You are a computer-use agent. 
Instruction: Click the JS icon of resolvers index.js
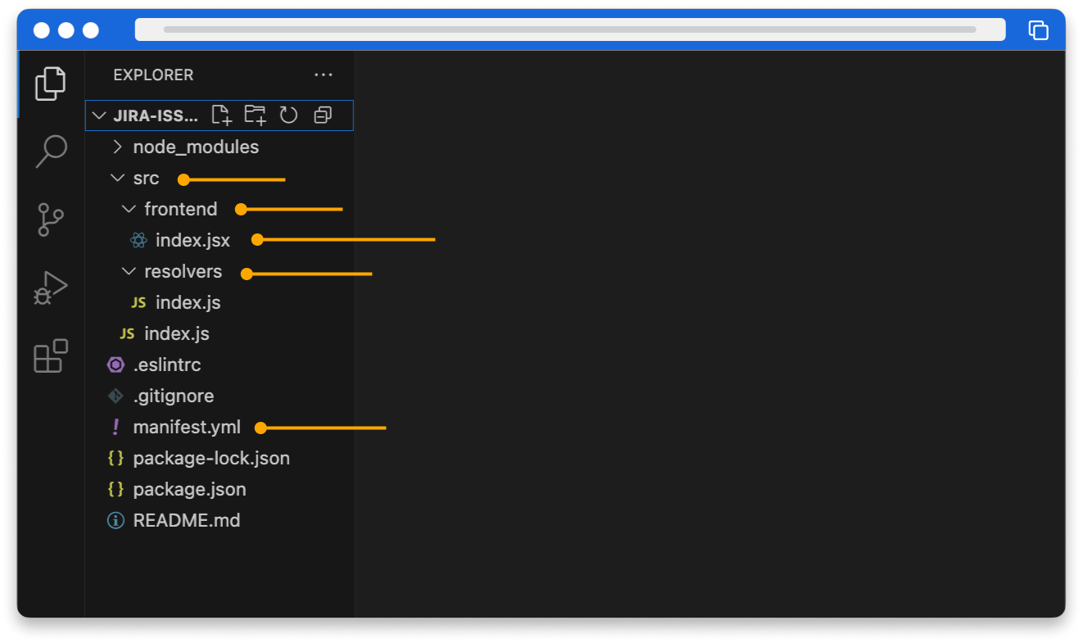138,303
